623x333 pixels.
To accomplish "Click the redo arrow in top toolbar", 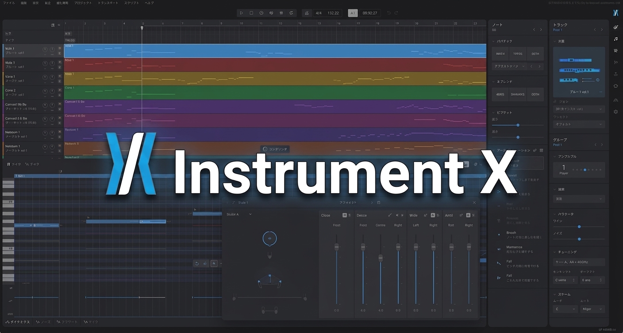I will (x=396, y=13).
